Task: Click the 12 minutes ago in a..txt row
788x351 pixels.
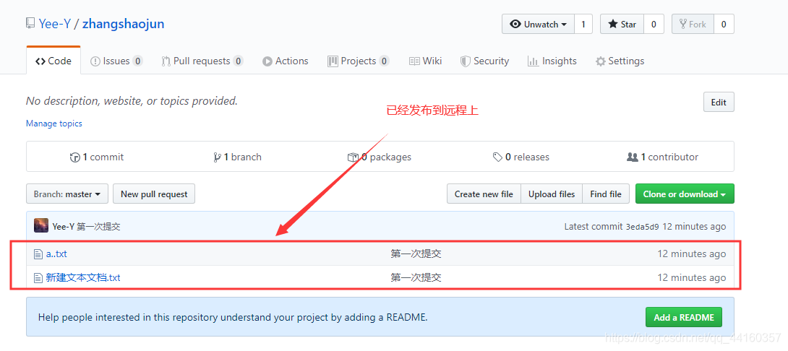Action: click(x=692, y=254)
